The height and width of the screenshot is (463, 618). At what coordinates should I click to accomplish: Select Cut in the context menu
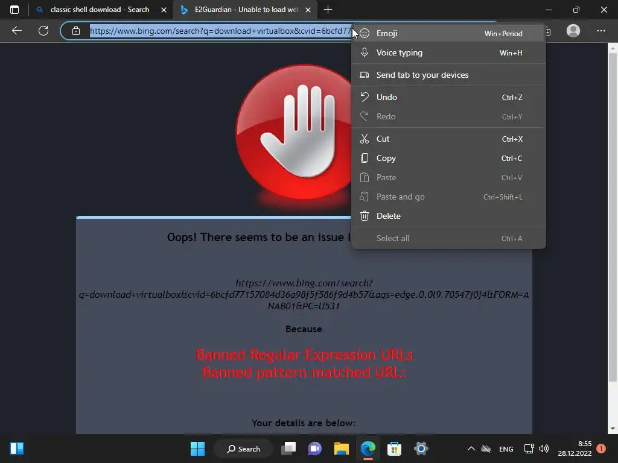point(448,139)
